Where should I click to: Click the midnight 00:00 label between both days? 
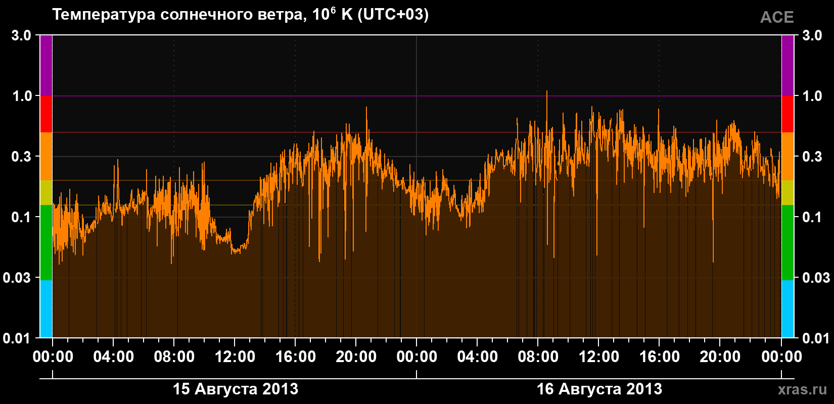(x=417, y=357)
